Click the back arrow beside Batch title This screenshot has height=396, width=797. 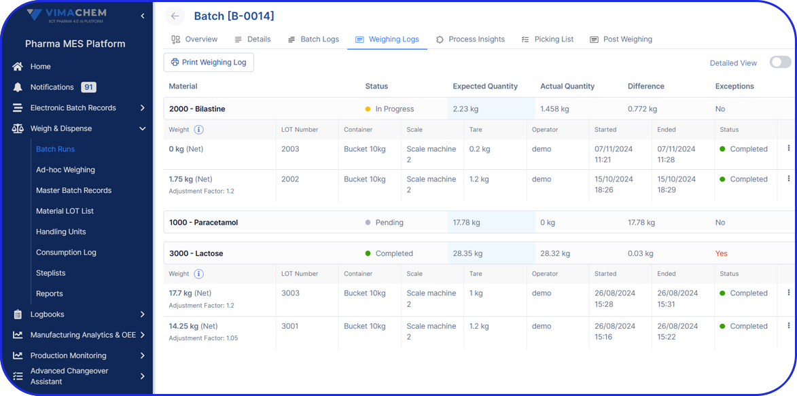click(175, 16)
